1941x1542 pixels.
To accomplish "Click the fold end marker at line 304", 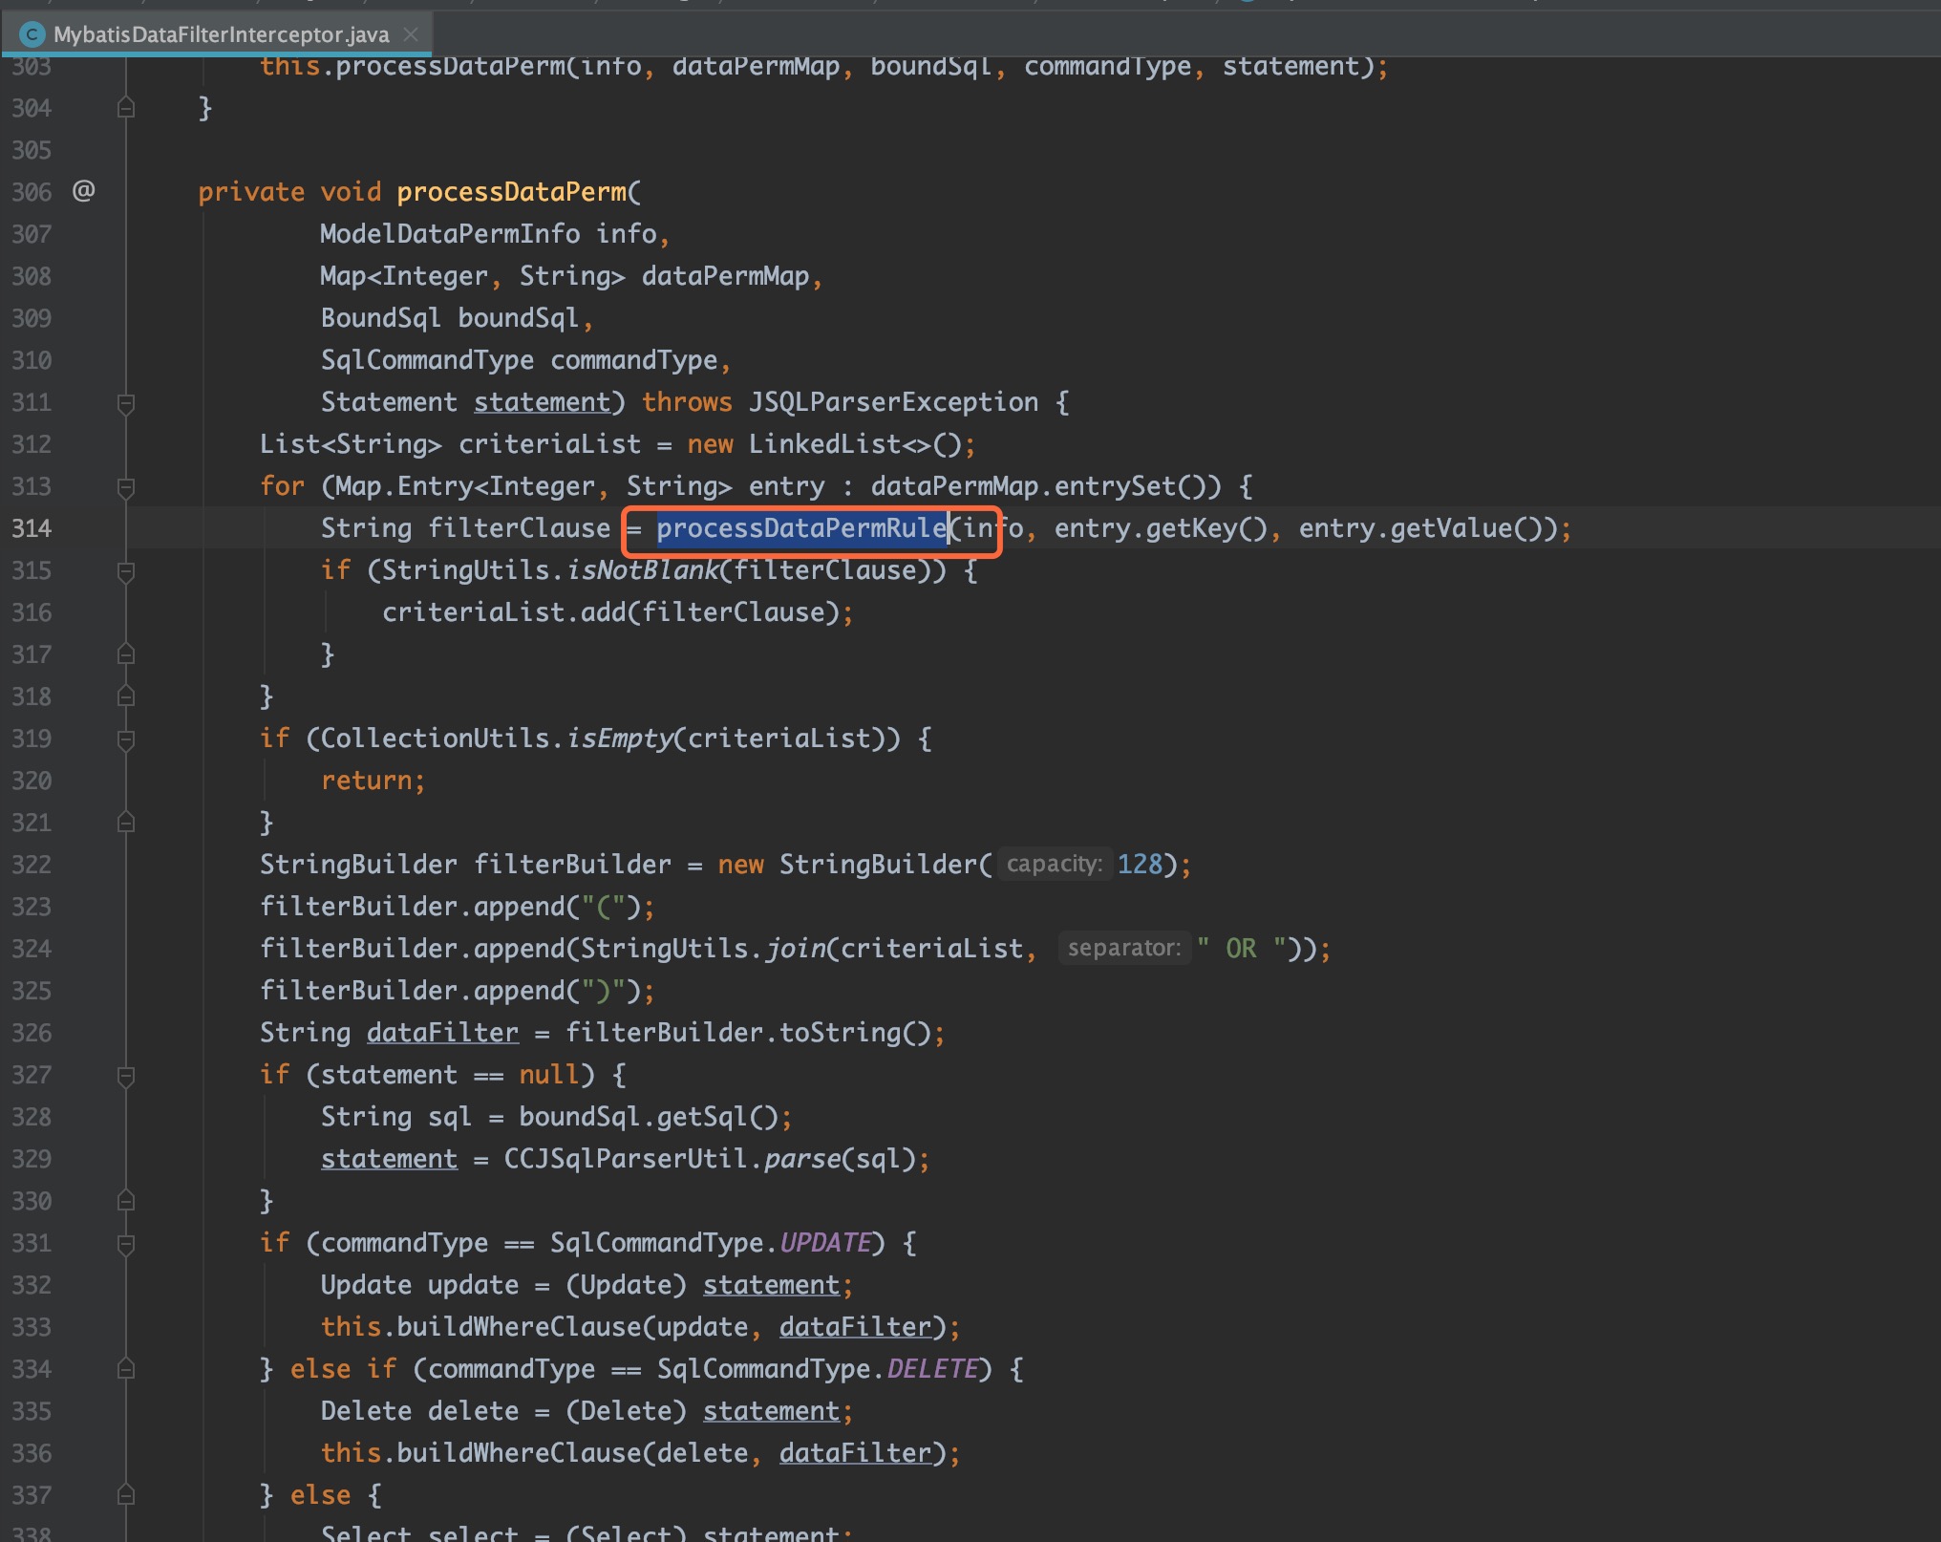I will (x=125, y=108).
